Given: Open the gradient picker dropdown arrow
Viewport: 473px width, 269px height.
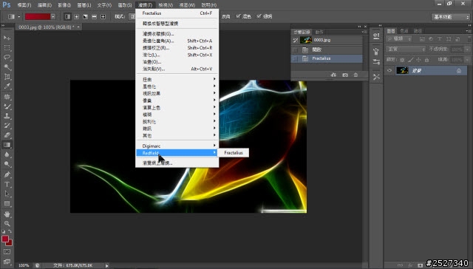Looking at the screenshot, I should (x=53, y=16).
